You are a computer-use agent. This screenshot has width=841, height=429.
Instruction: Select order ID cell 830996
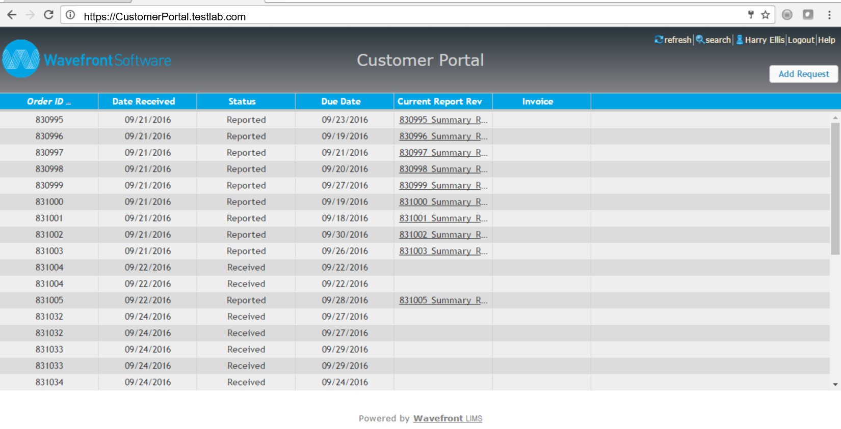(49, 136)
